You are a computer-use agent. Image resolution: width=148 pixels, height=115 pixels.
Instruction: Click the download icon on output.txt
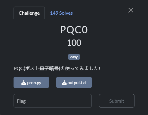pyautogui.click(x=64, y=82)
